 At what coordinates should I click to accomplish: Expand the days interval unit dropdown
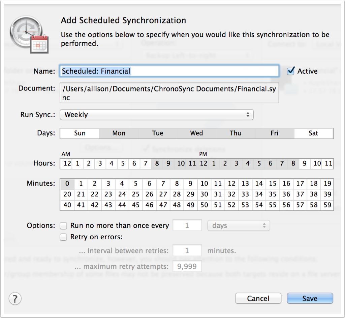point(239,226)
